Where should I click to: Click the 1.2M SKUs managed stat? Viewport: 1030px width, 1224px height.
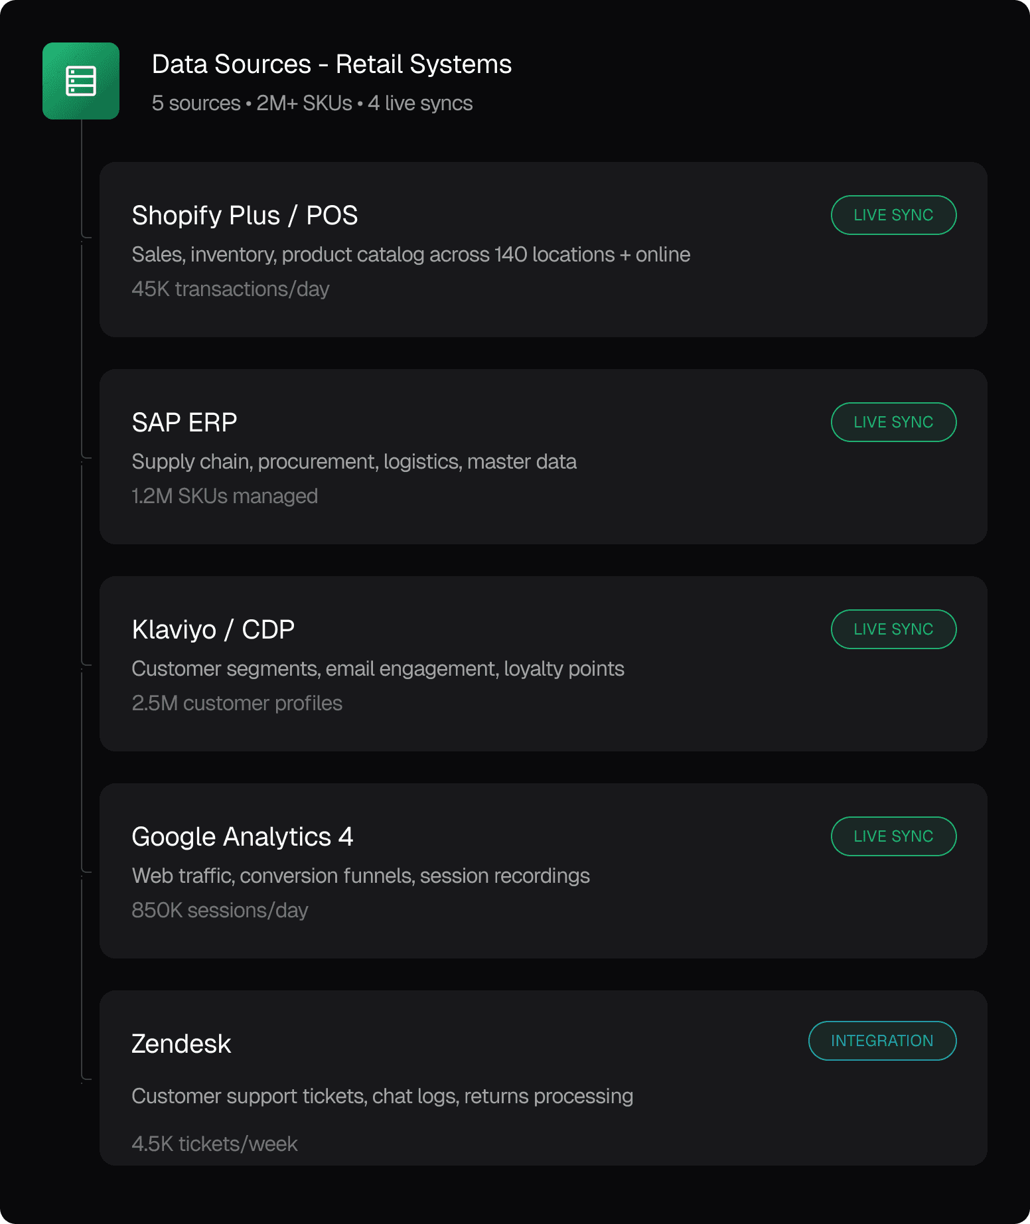click(x=224, y=497)
